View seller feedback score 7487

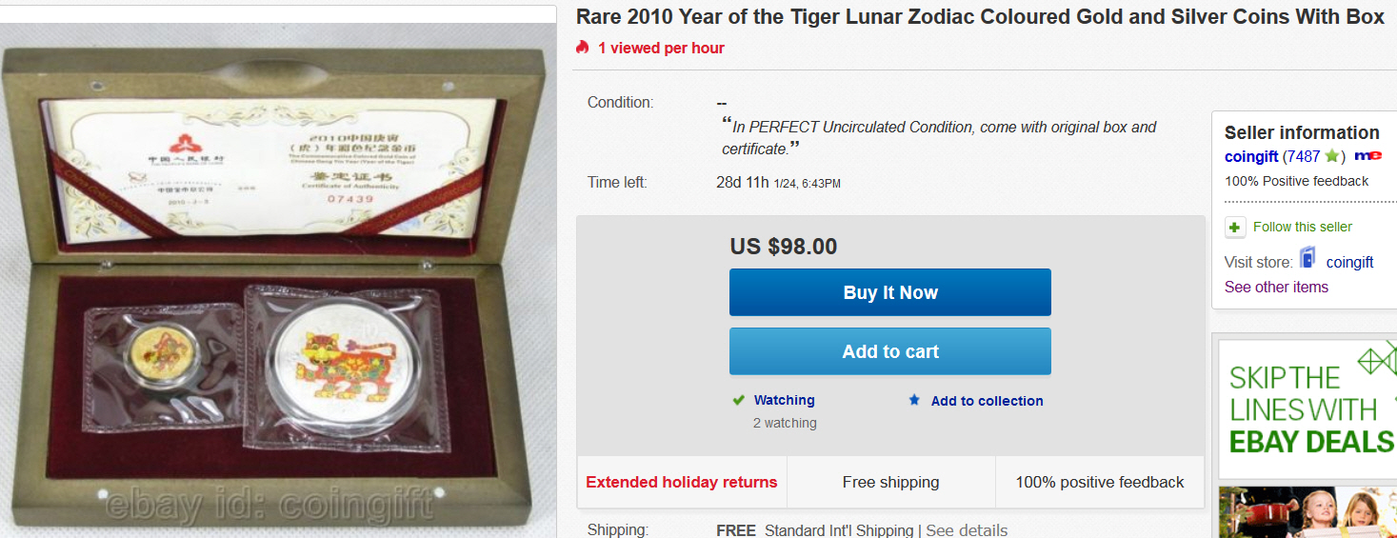pos(1303,156)
